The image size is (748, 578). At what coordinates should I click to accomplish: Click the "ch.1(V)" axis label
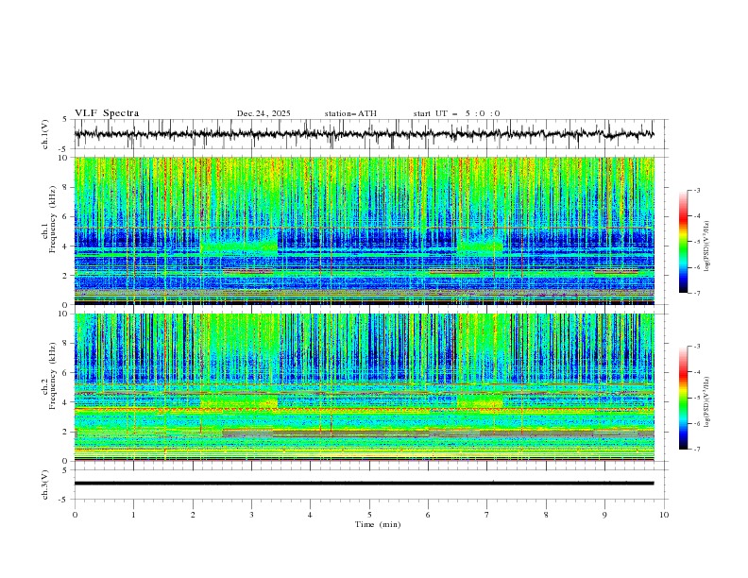[x=45, y=134]
